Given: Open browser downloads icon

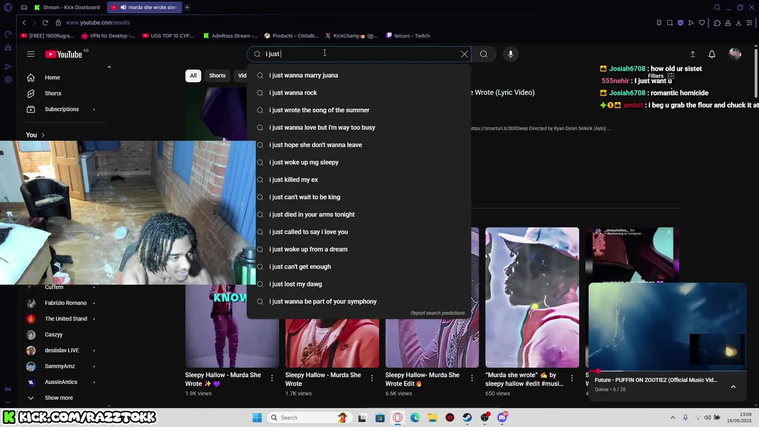Looking at the screenshot, I should tap(738, 23).
